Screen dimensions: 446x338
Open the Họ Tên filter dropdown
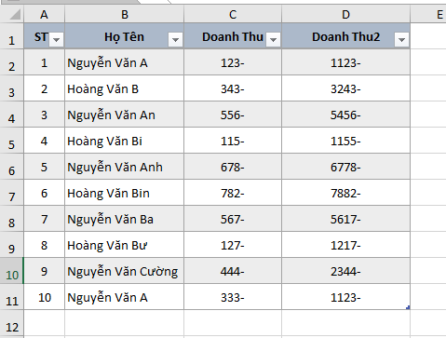175,40
